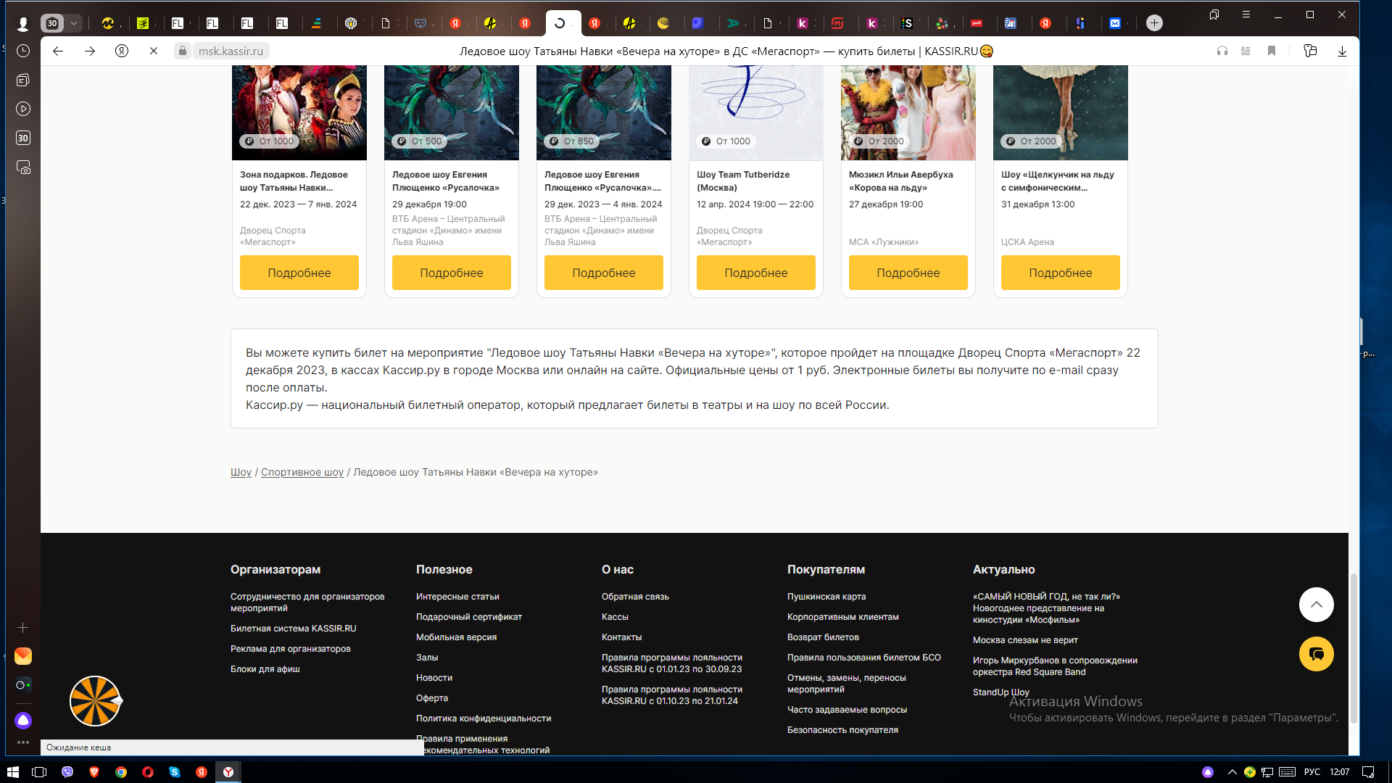1392x783 pixels.
Task: Open details for Зона подарков event
Action: point(299,273)
